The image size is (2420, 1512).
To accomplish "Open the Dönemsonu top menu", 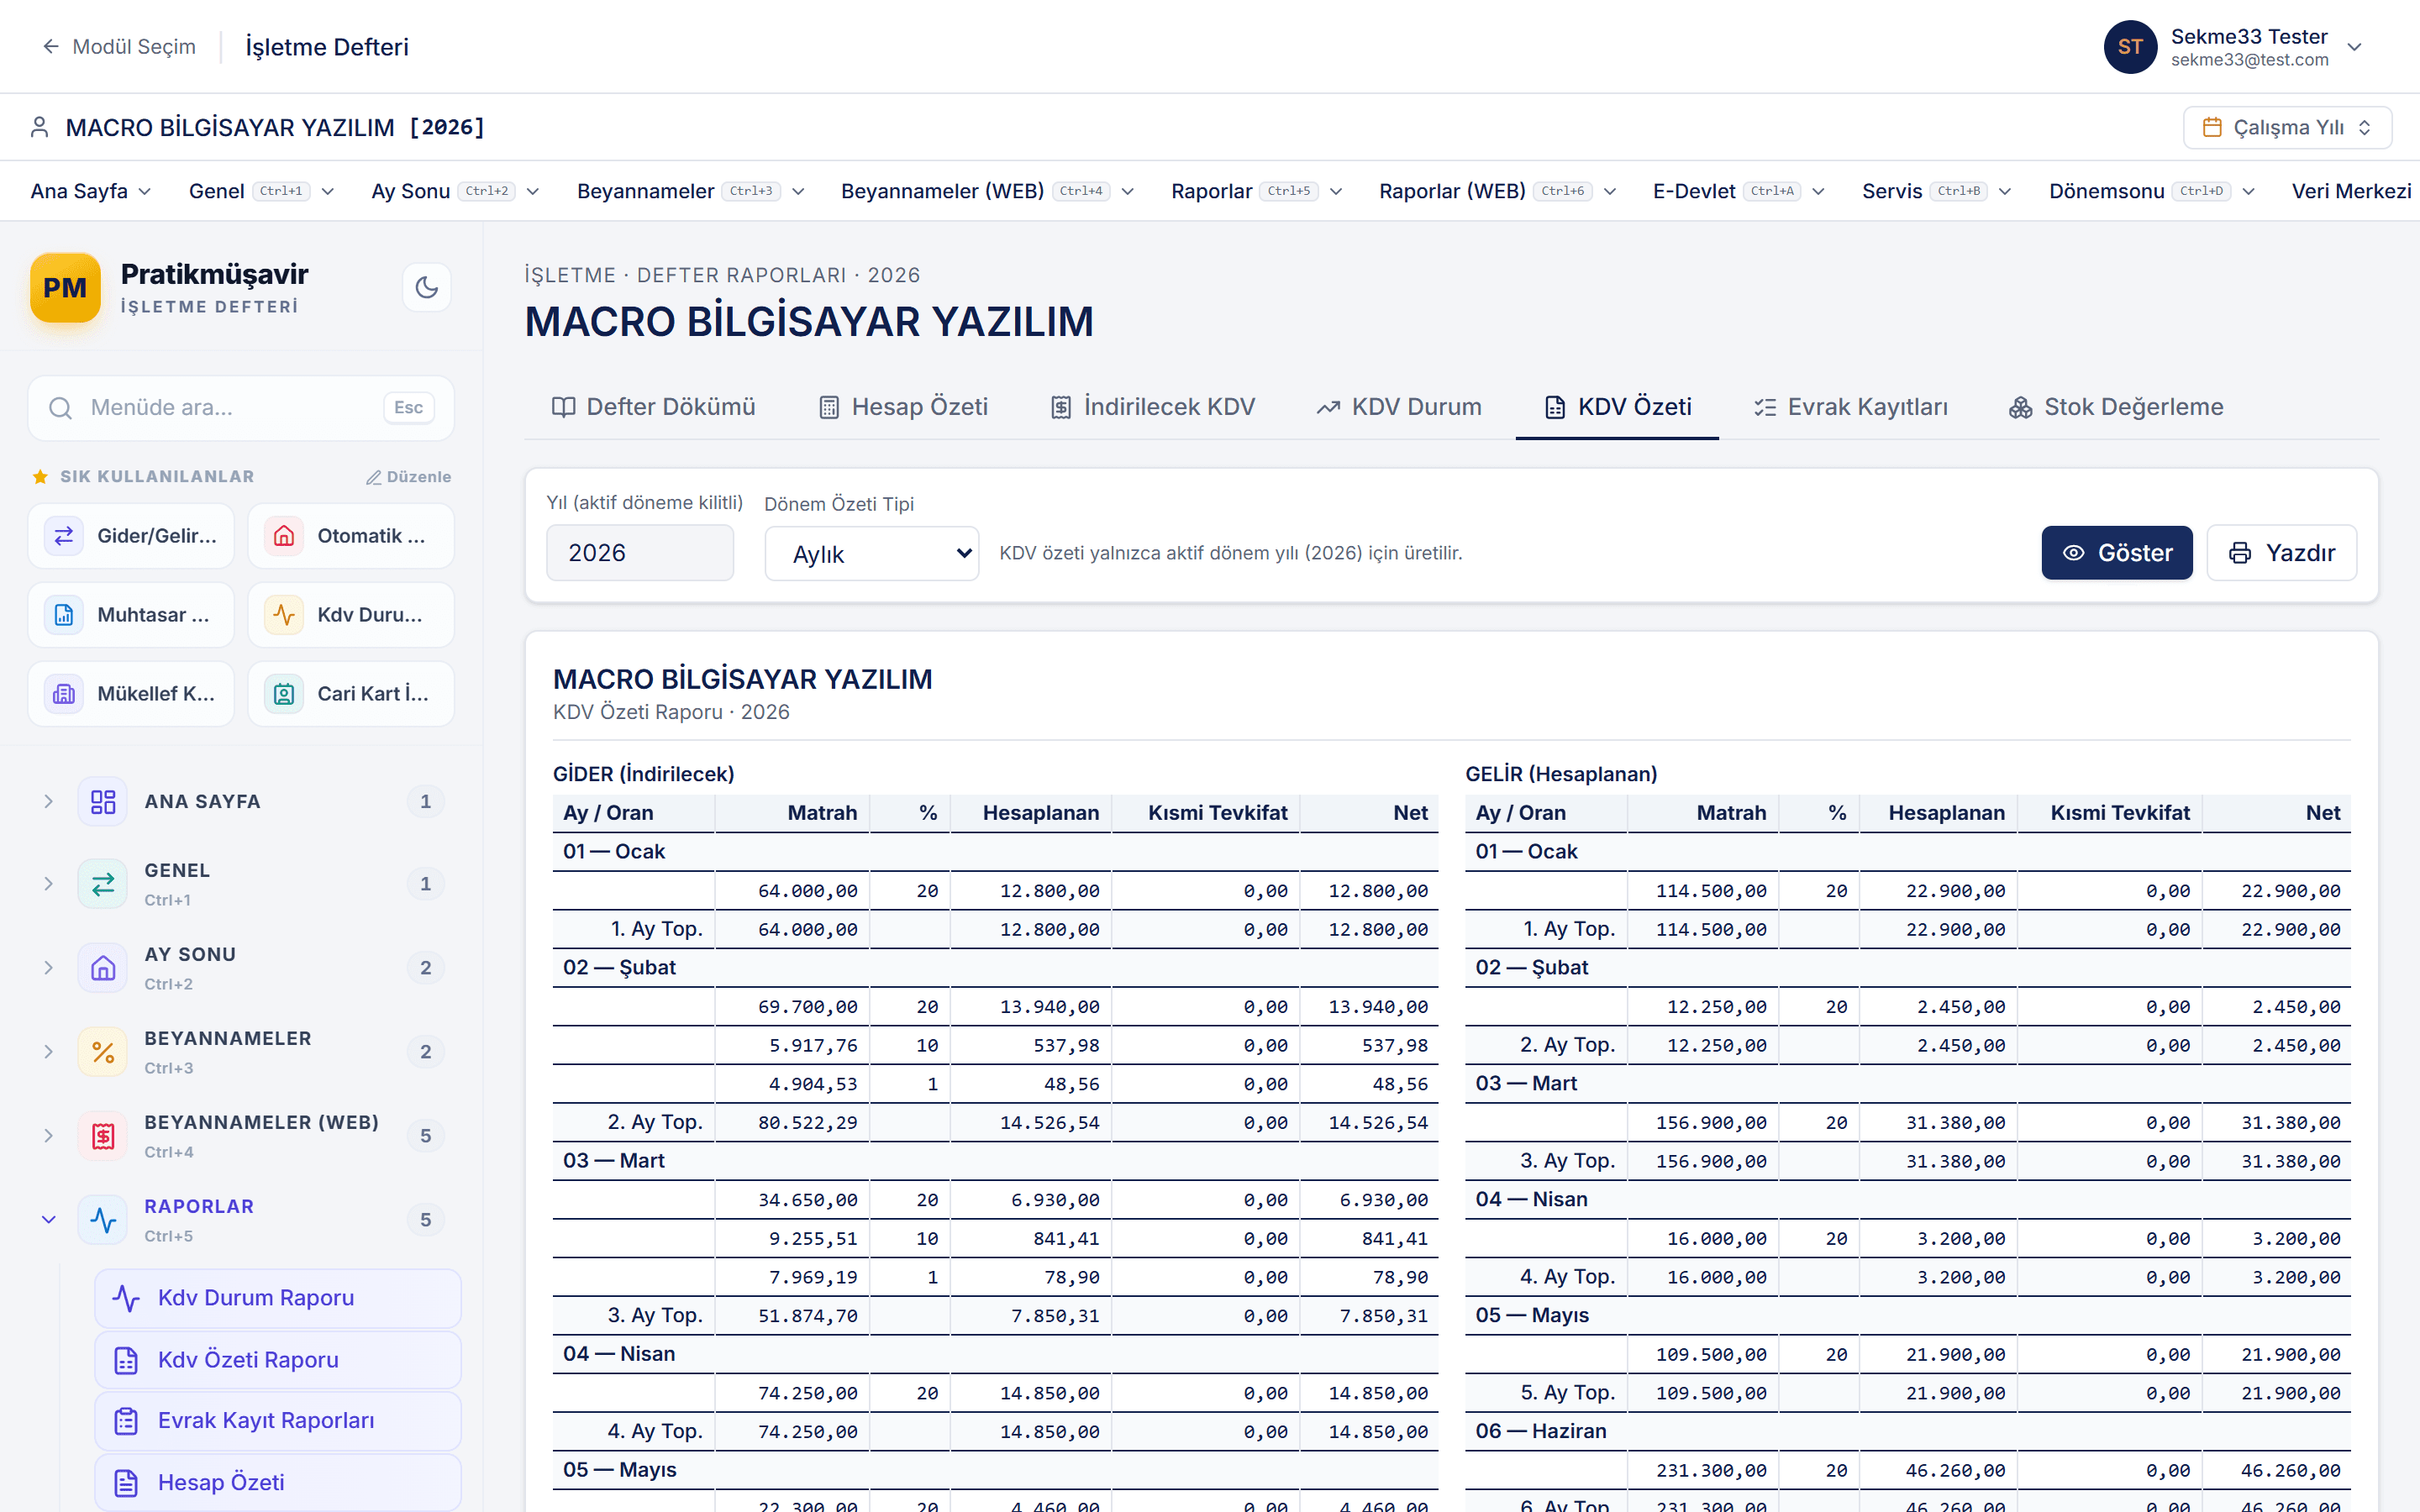I will coord(2153,191).
